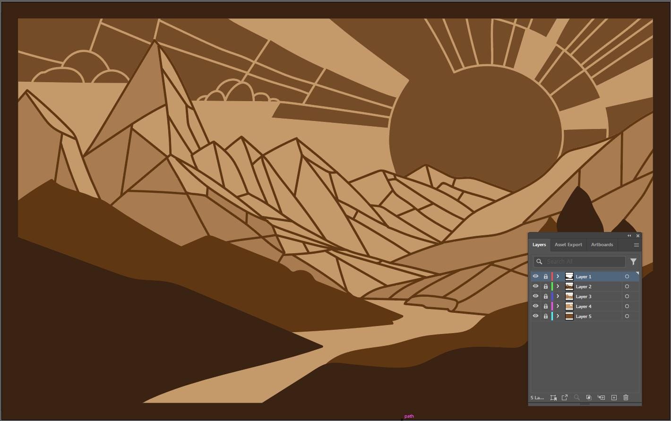
Task: Delete the selected layer with trash icon
Action: tap(626, 397)
